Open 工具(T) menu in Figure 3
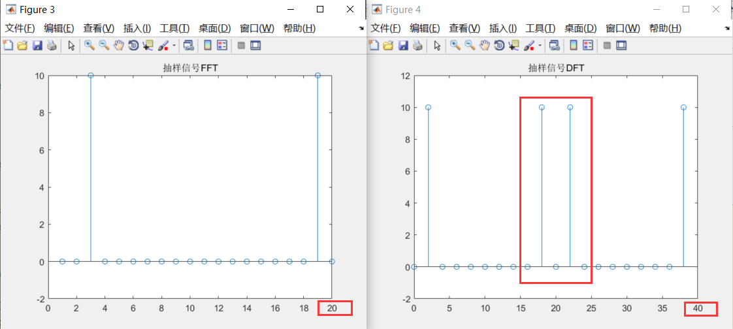 click(x=175, y=28)
